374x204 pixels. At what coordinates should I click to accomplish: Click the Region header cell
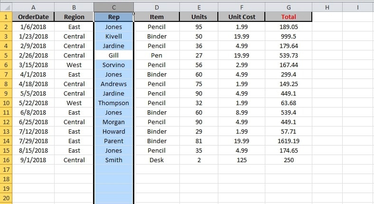click(74, 17)
